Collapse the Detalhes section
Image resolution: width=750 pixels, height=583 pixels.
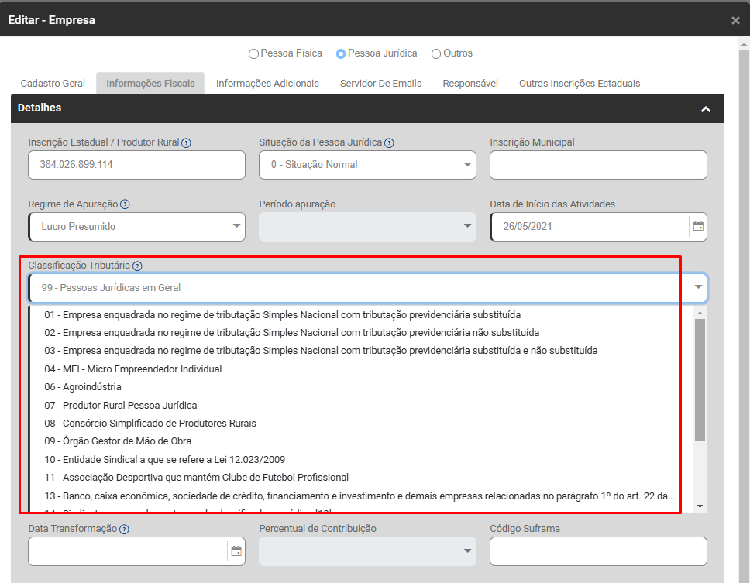tap(705, 109)
